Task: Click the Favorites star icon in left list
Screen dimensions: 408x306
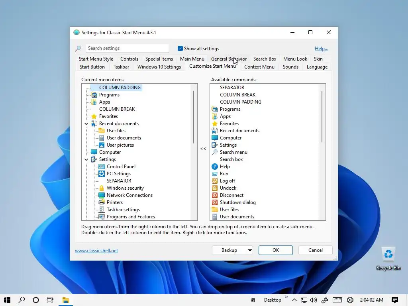Action: pos(94,116)
